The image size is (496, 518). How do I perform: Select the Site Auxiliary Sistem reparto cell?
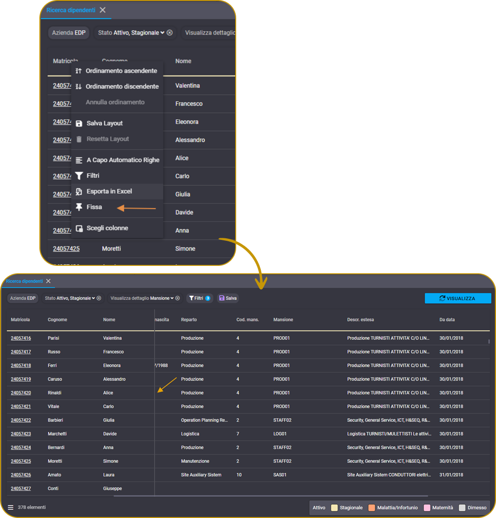pyautogui.click(x=201, y=475)
